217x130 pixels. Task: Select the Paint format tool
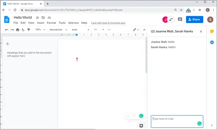[28, 30]
